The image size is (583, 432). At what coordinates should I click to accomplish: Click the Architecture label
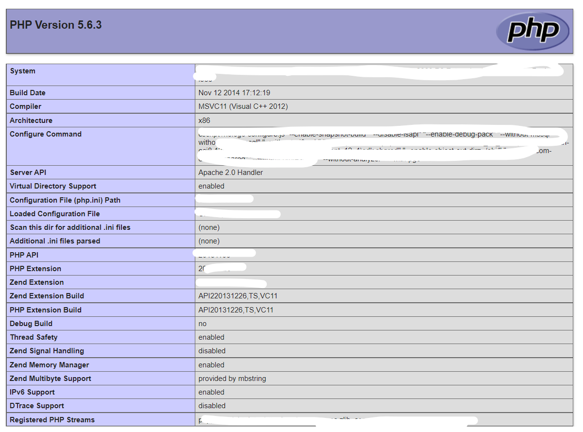pos(31,121)
